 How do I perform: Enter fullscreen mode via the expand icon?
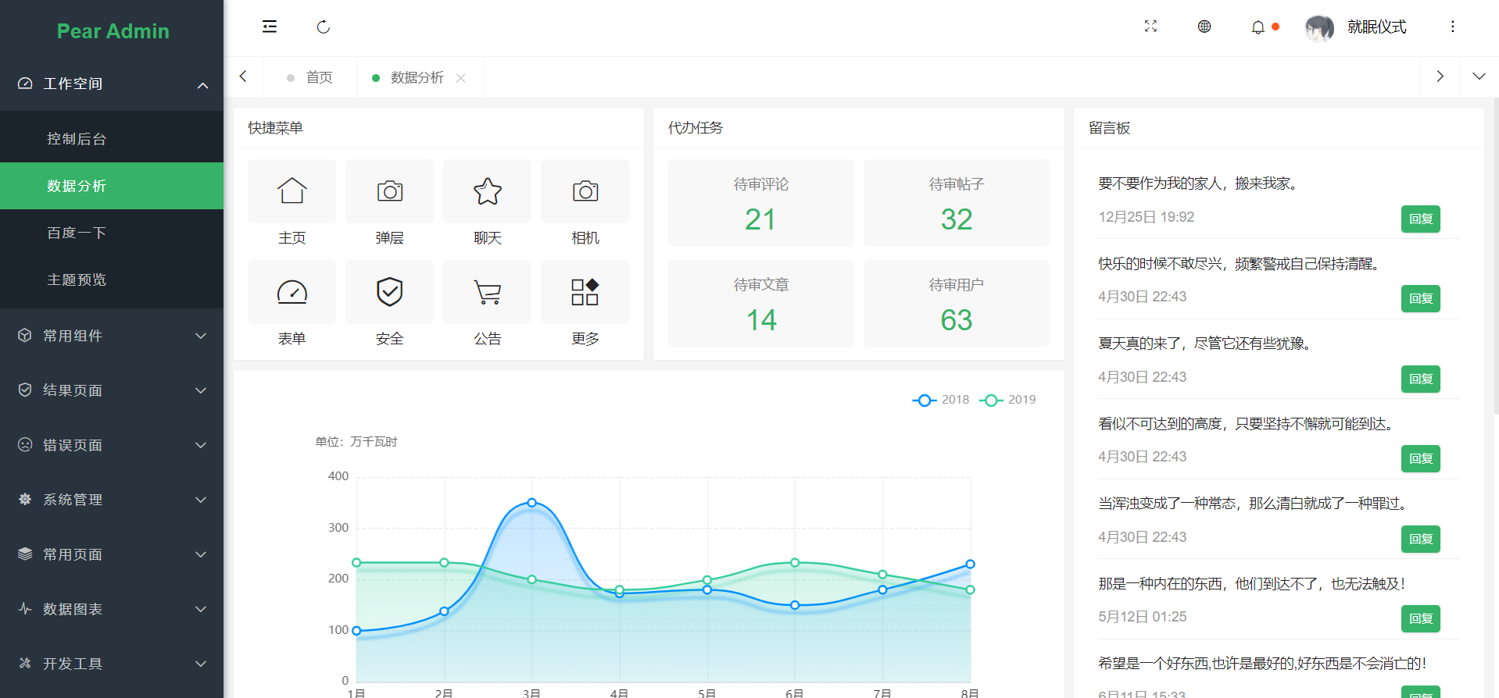tap(1150, 27)
